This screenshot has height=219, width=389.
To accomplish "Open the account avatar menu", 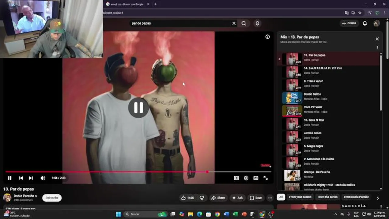I will pyautogui.click(x=377, y=23).
